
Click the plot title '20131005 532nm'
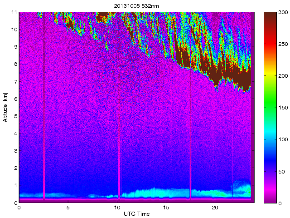[136, 5]
